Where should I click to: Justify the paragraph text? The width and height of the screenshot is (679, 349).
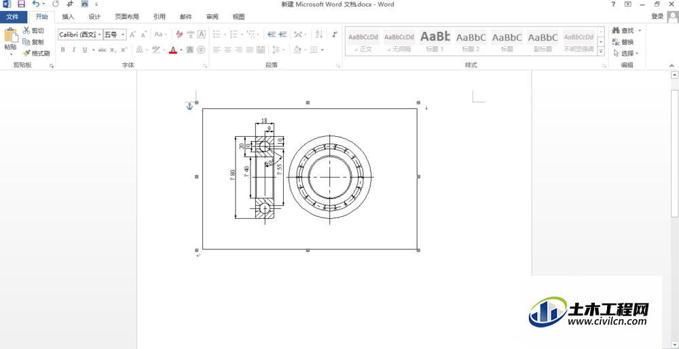[249, 49]
